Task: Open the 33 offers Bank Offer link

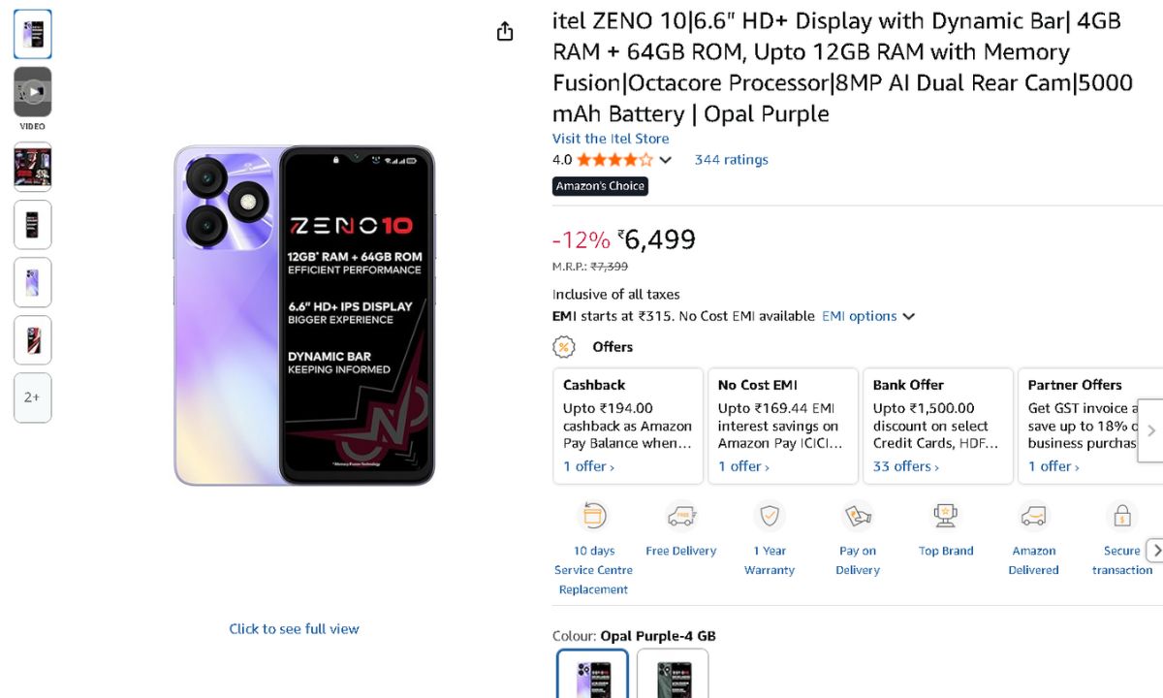Action: point(905,466)
